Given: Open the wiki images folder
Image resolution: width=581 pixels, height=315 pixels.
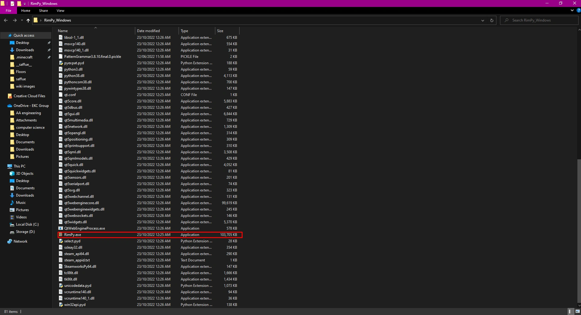Looking at the screenshot, I should pos(25,86).
